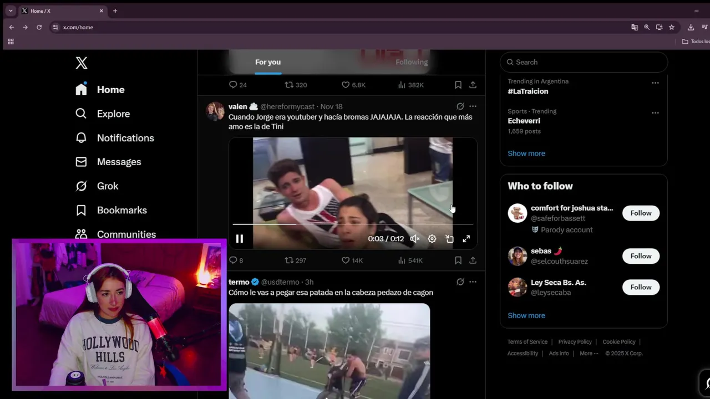Repost valen's post with 297 reposts
Screen dimensions: 710x399
click(295, 260)
